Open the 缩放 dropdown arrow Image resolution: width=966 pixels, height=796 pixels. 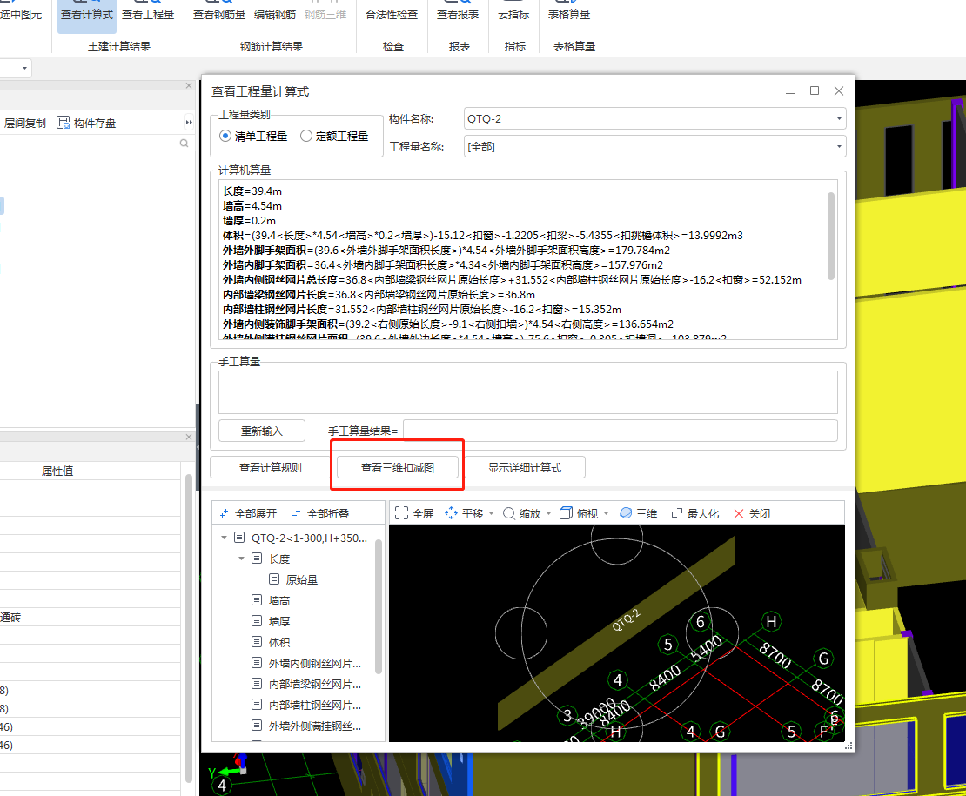coord(548,513)
